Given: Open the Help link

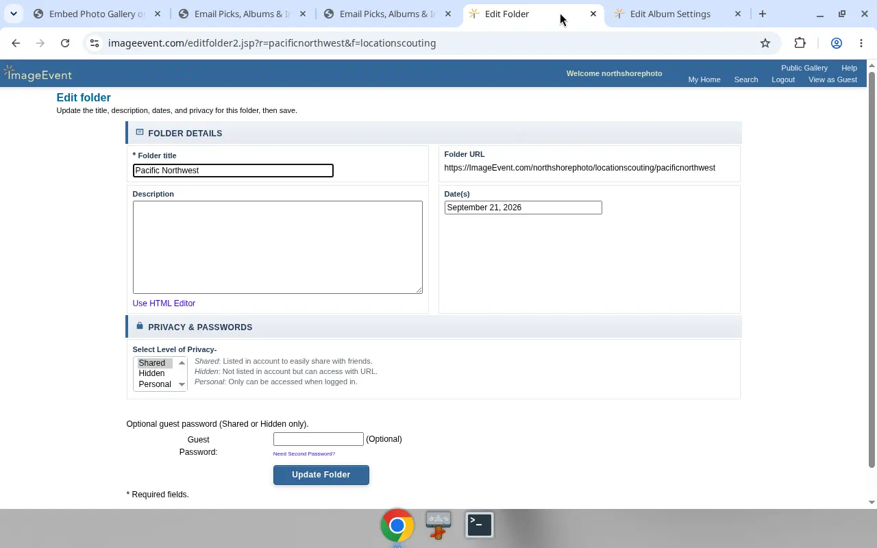Looking at the screenshot, I should point(849,68).
